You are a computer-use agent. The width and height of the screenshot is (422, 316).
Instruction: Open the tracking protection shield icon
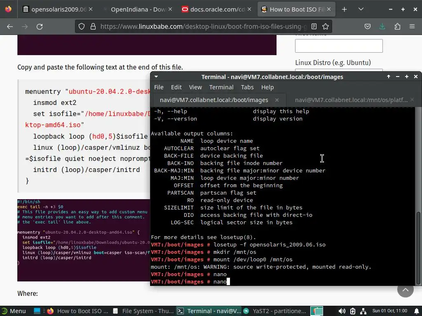[82, 26]
